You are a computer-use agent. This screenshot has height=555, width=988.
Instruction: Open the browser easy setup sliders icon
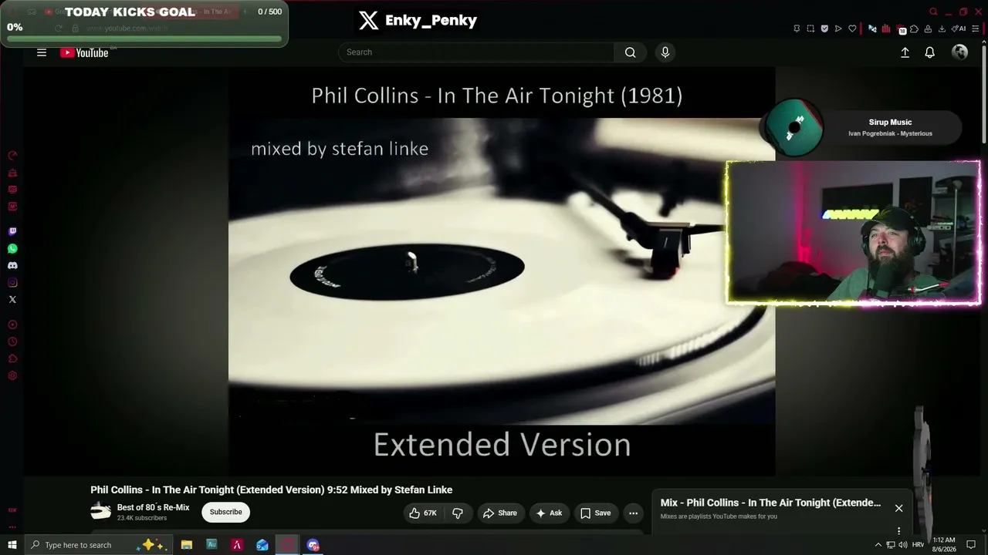point(976,29)
